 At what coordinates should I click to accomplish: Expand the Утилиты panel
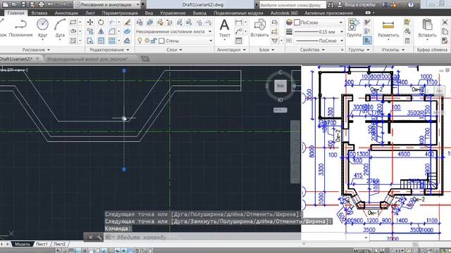click(x=393, y=50)
